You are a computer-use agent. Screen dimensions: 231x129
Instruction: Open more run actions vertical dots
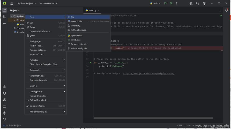[x=176, y=3]
